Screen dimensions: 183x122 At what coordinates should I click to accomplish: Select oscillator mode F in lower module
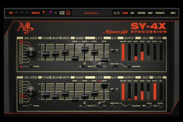point(21,96)
